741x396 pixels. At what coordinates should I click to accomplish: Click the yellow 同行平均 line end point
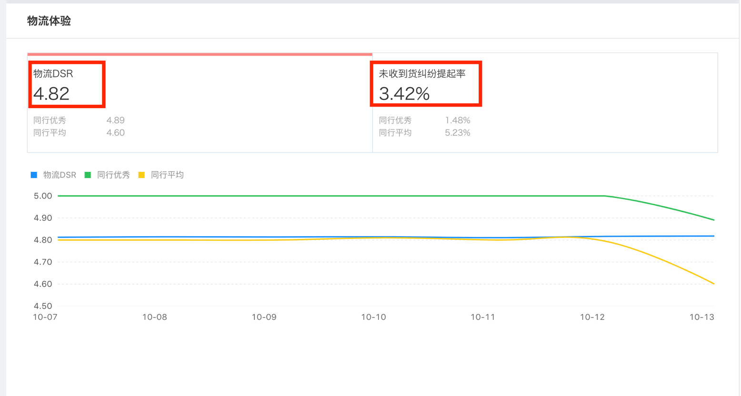tap(714, 284)
